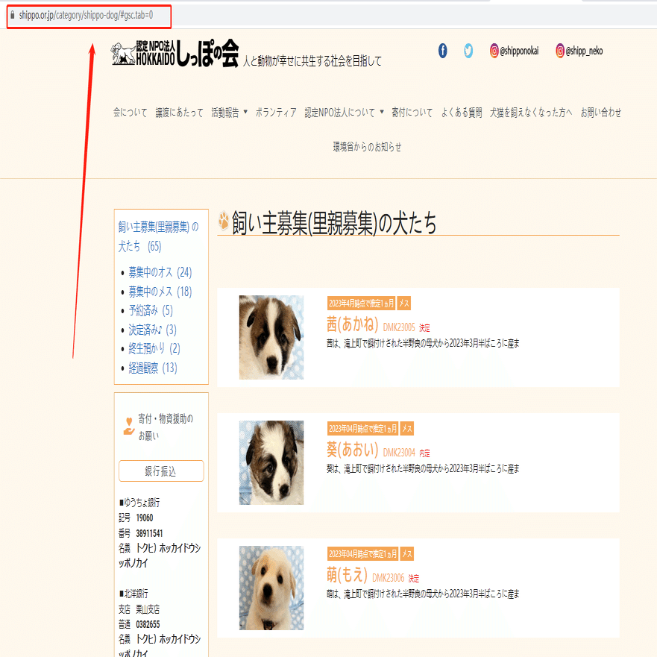Open the Facebook icon link

click(x=442, y=51)
